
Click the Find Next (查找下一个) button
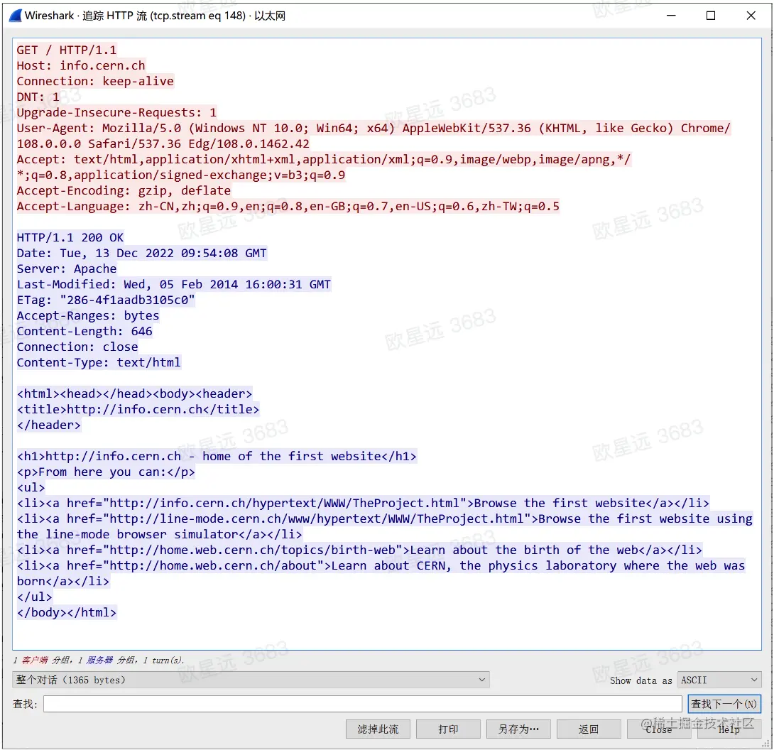724,704
